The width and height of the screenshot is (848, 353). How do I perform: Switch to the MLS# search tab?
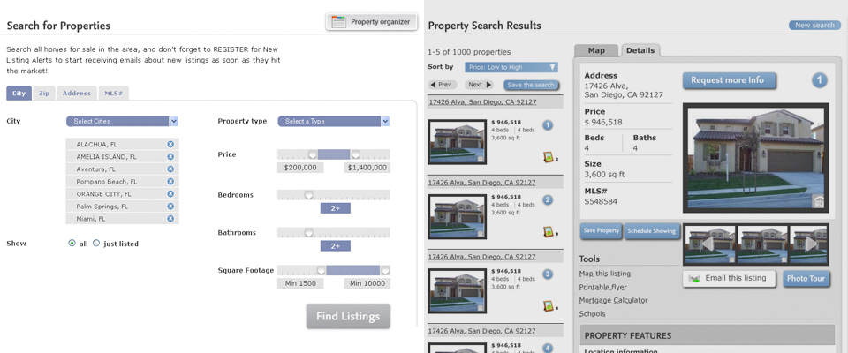click(x=113, y=93)
